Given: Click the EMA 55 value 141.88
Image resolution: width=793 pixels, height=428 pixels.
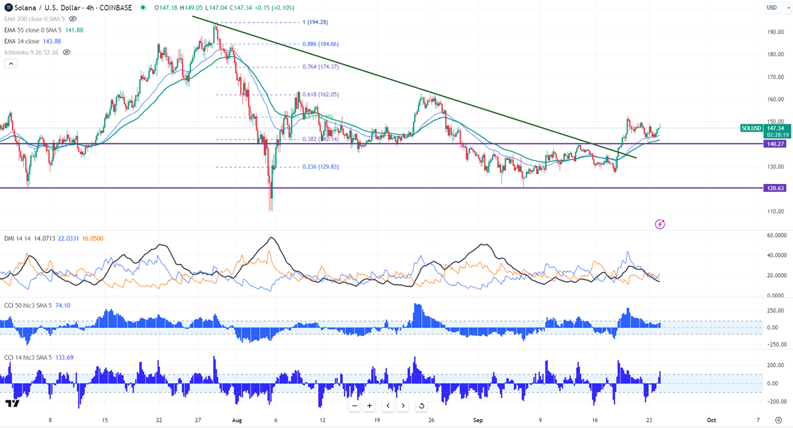Looking at the screenshot, I should pos(74,30).
